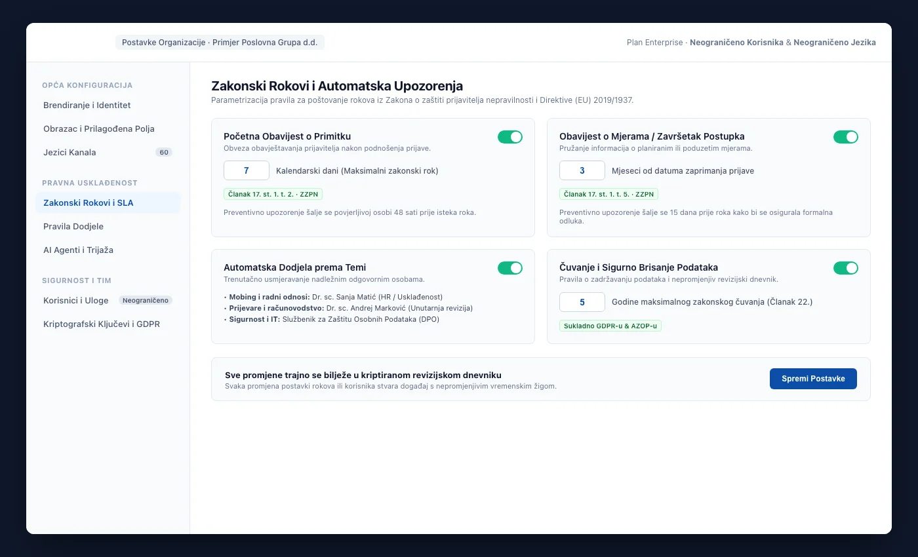
Task: Click the 'OPĆA KONFIGURACIJA' sidebar section header
Action: click(87, 85)
